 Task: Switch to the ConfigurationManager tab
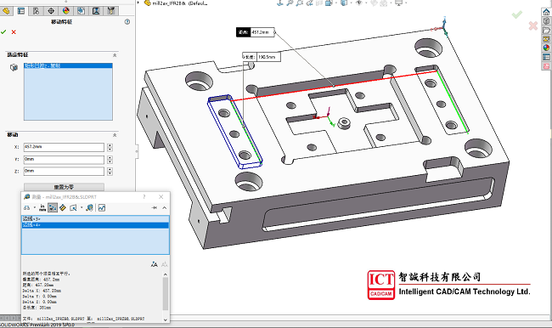click(36, 11)
